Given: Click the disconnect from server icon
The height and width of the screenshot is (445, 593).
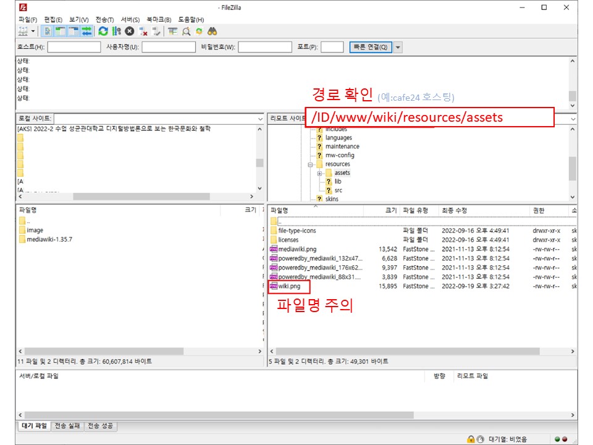Looking at the screenshot, I should tap(143, 31).
